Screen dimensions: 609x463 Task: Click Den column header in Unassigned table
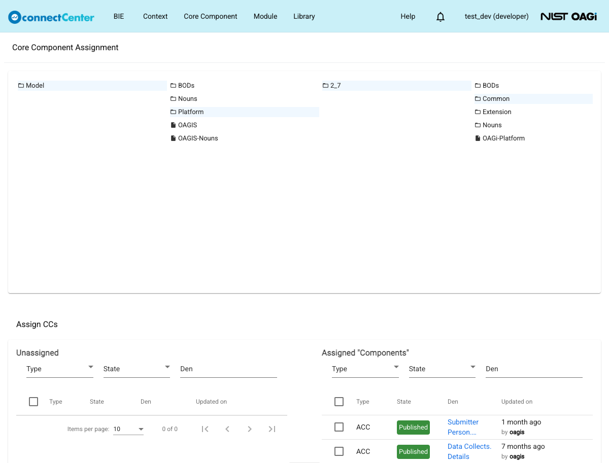[x=146, y=402]
